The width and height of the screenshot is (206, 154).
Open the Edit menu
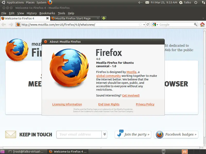[x=12, y=13]
